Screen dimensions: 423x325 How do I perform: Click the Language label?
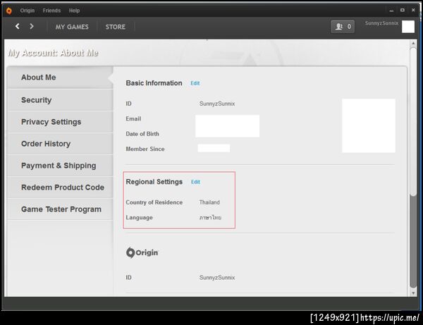(139, 217)
